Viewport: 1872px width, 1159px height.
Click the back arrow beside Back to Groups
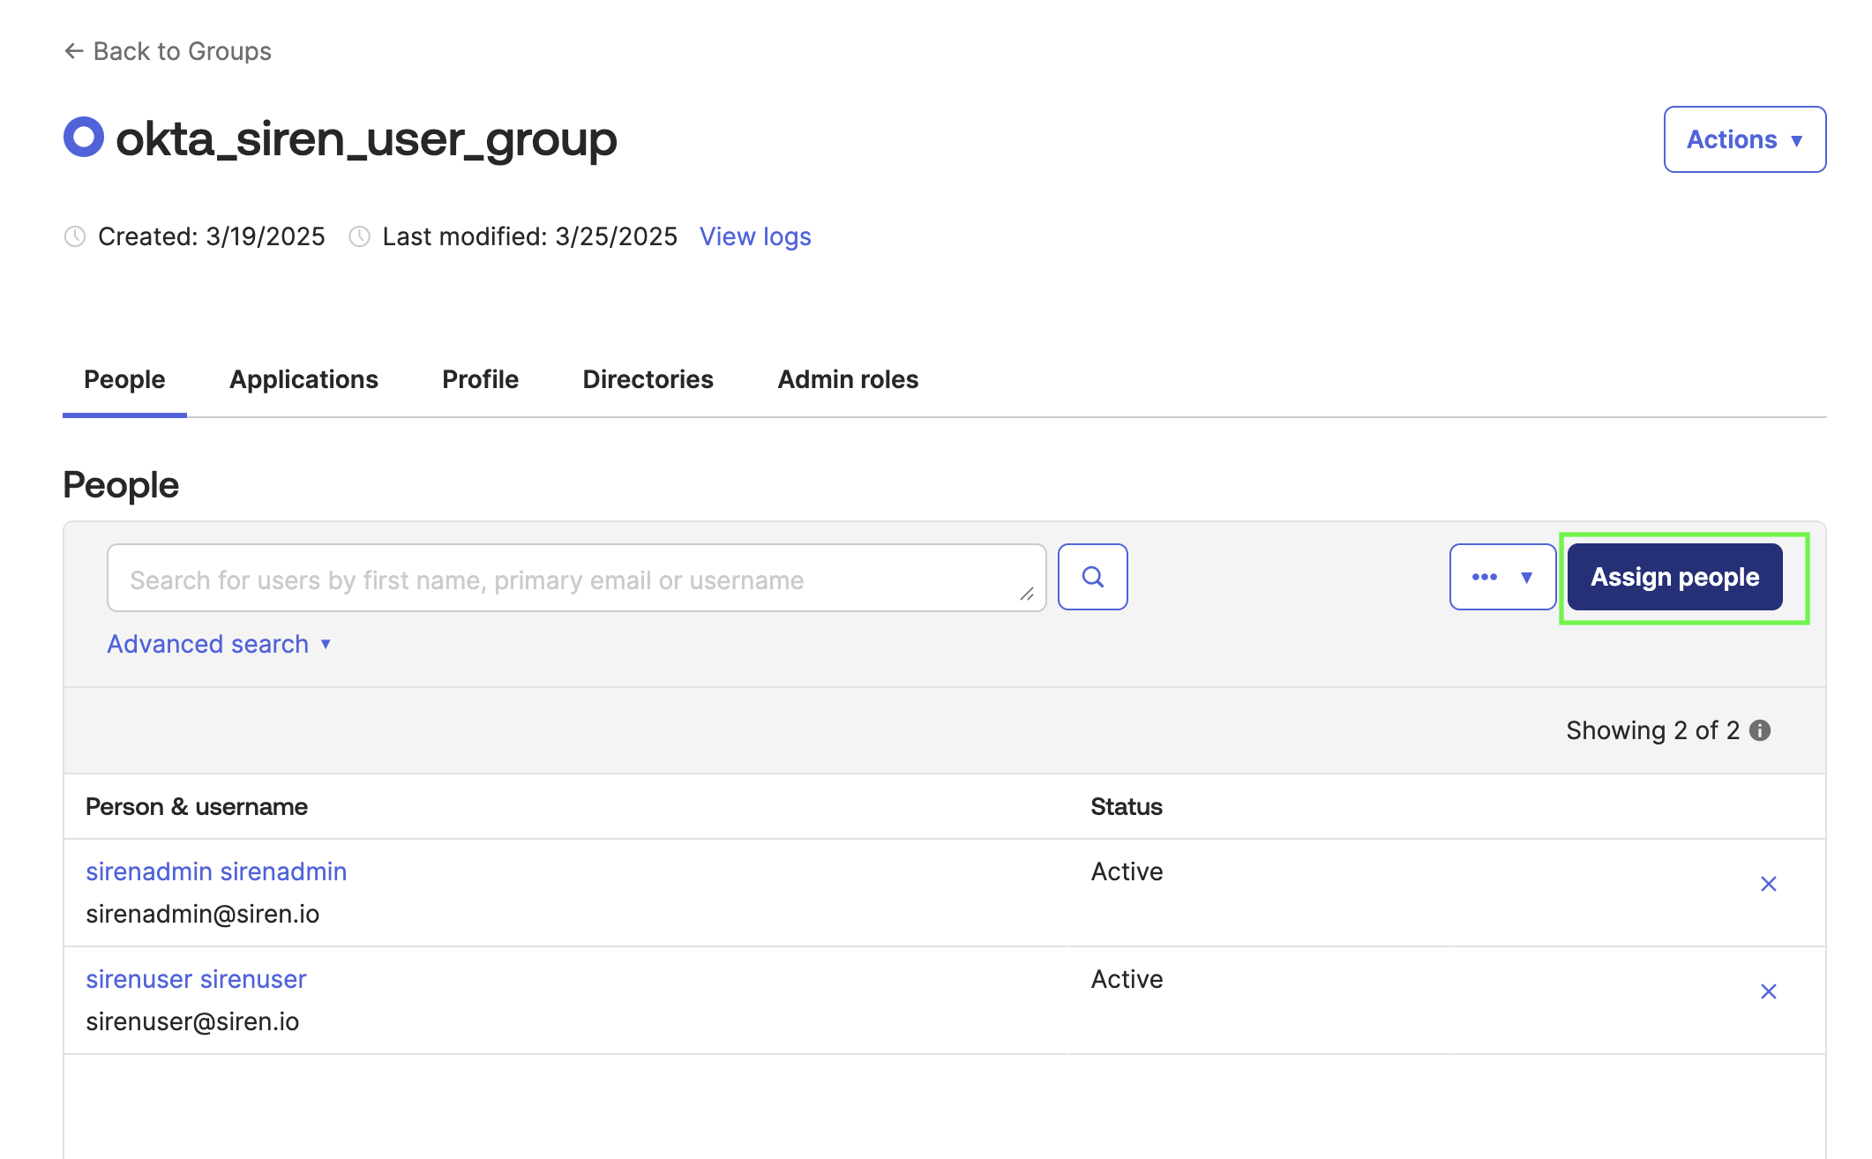pos(73,51)
